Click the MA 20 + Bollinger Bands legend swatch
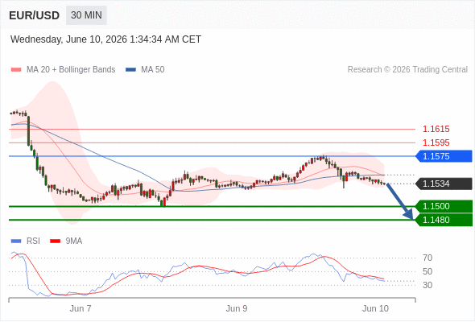 (x=16, y=70)
